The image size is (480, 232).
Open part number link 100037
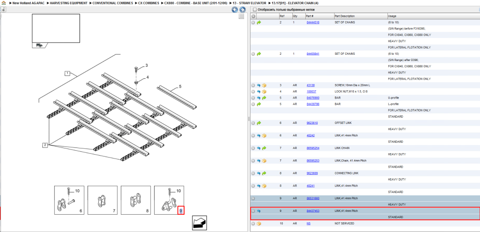312,92
